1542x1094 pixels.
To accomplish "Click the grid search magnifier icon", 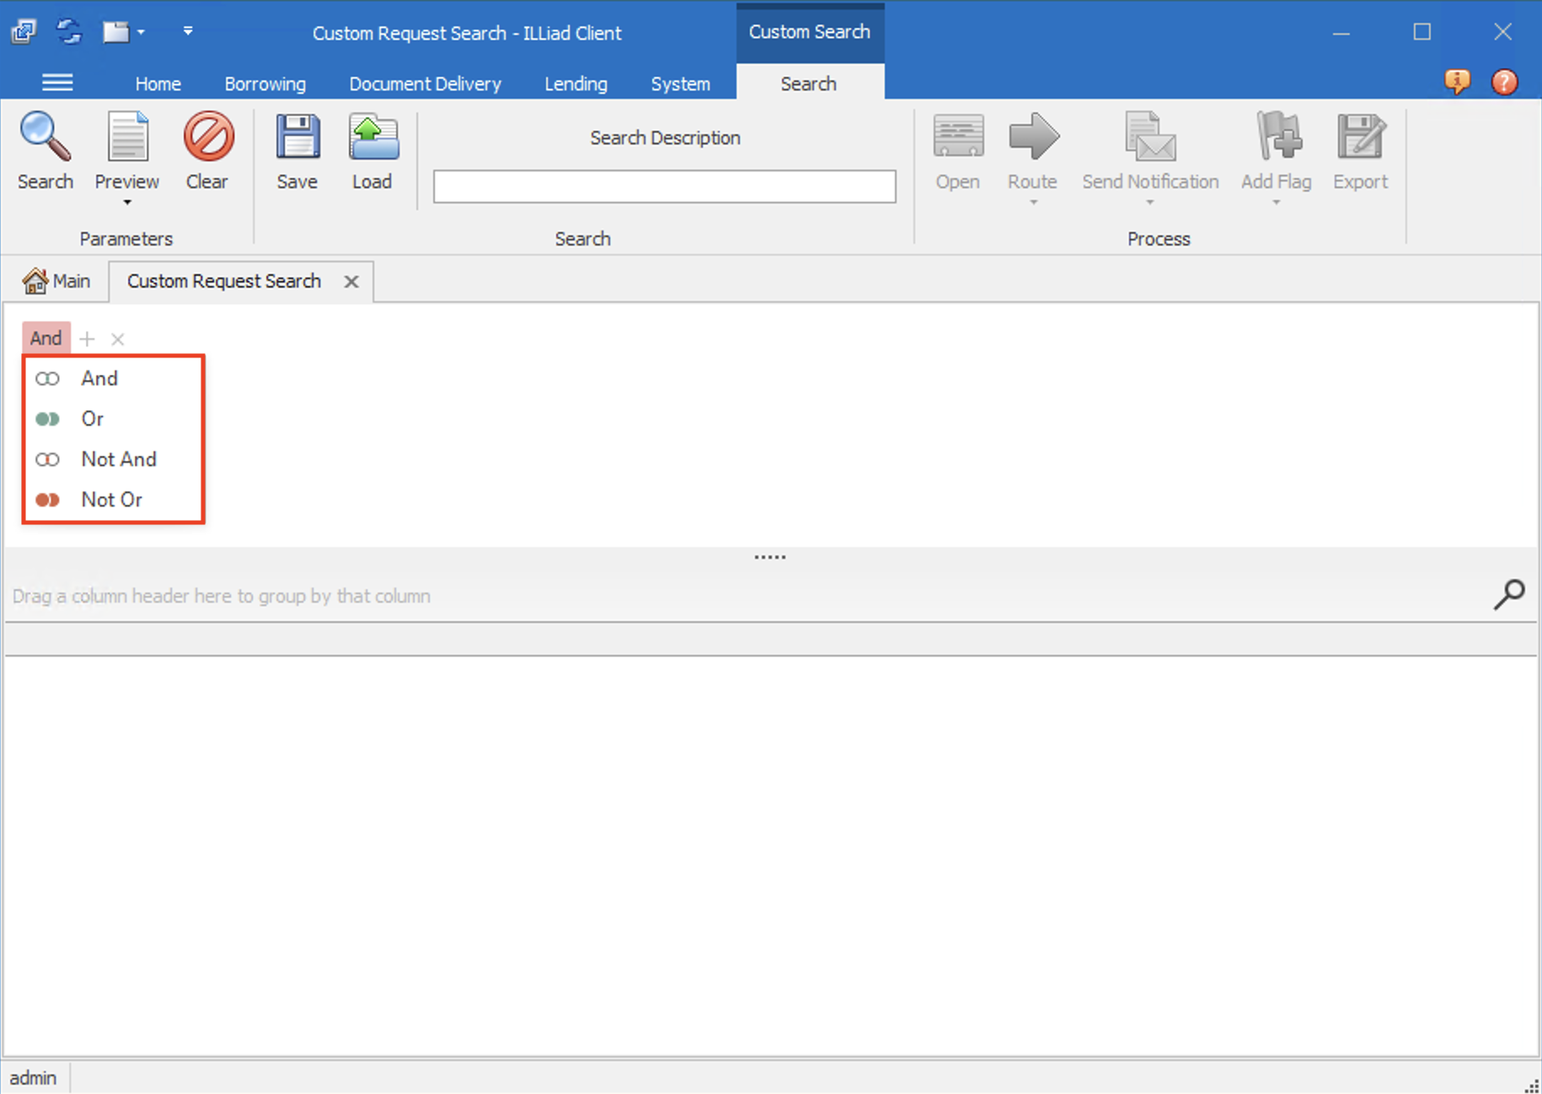I will [x=1509, y=595].
